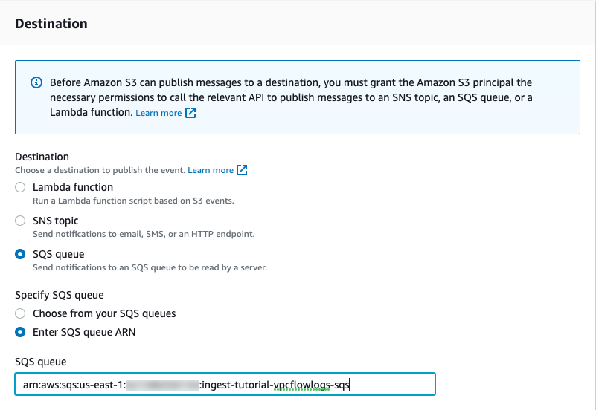Click the 'SQS queue' label above the ARN field
The width and height of the screenshot is (596, 410).
41,362
